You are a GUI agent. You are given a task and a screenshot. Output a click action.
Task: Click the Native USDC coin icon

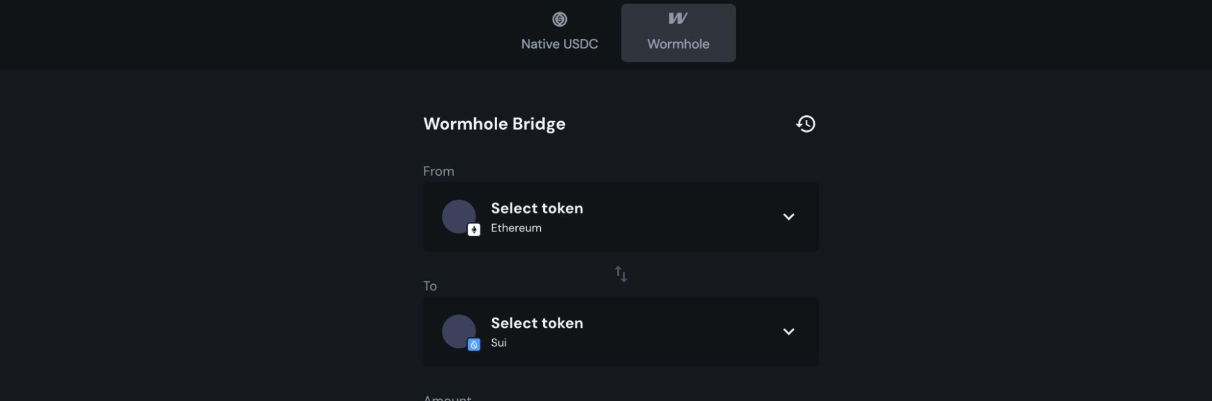click(560, 19)
